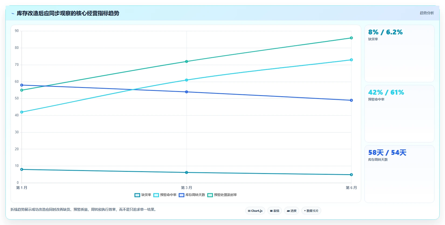Toggle the 缺货率 legend entry
Viewport: 445px width, 225px height.
click(143, 195)
